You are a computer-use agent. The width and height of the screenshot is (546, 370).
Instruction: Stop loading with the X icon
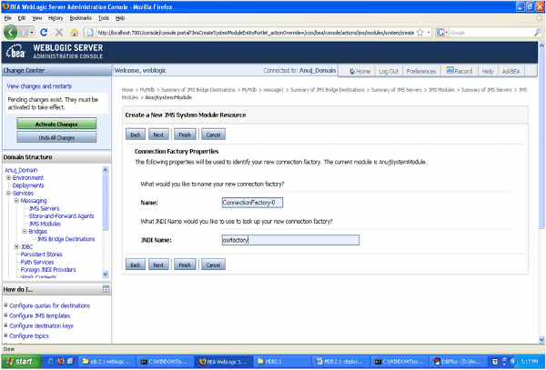click(x=59, y=33)
